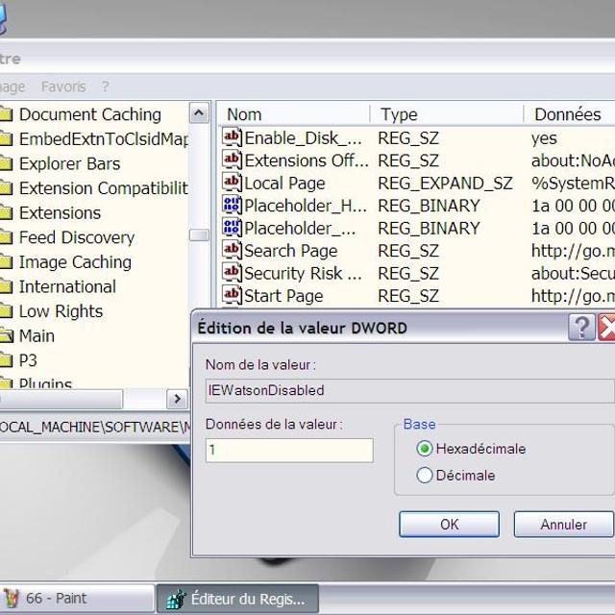Viewport: 615px width, 615px height.
Task: Select the Main key in the tree
Action: (x=37, y=336)
